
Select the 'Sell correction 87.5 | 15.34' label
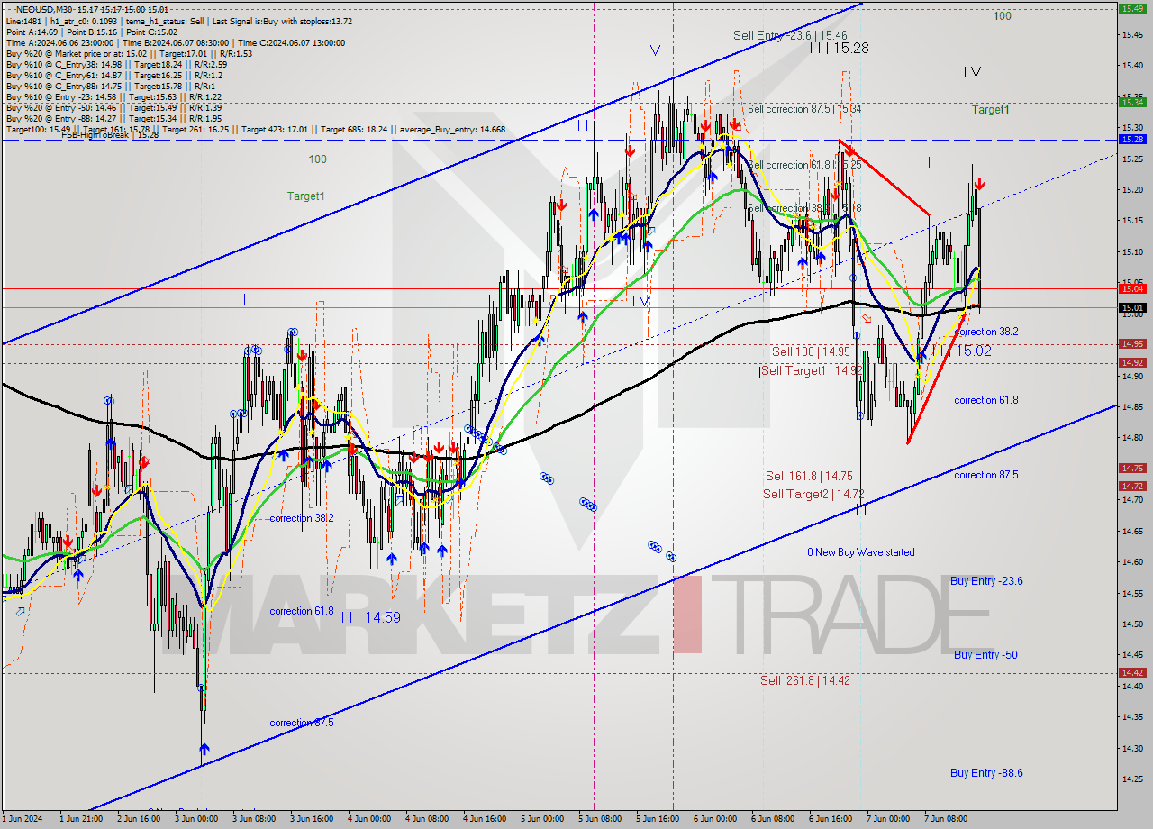pyautogui.click(x=803, y=108)
